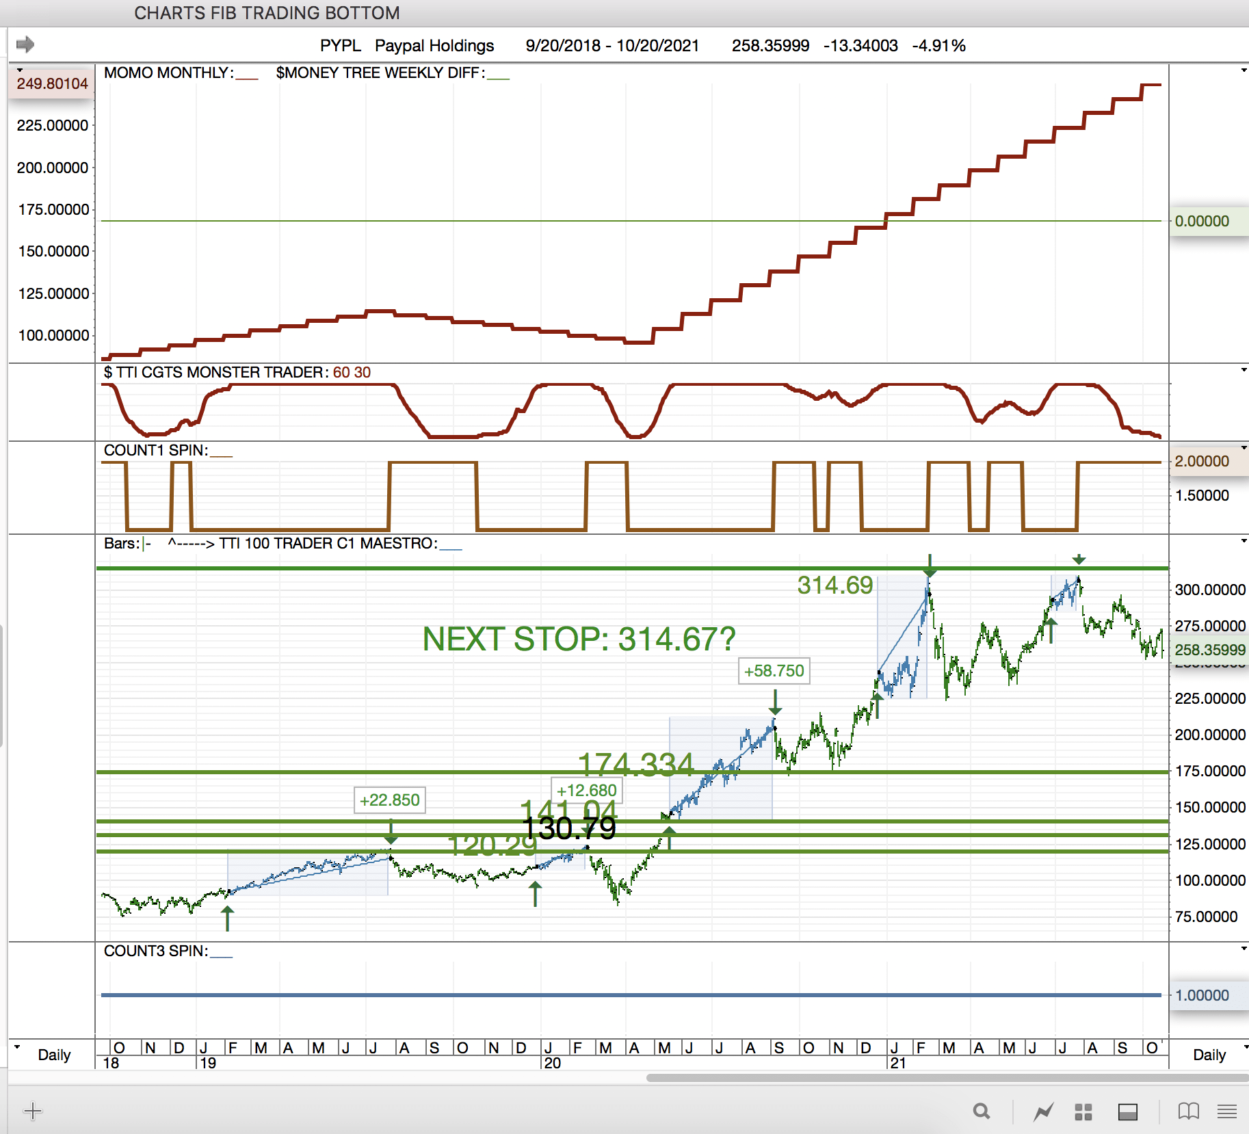Select the line chart drawing icon

1043,1112
